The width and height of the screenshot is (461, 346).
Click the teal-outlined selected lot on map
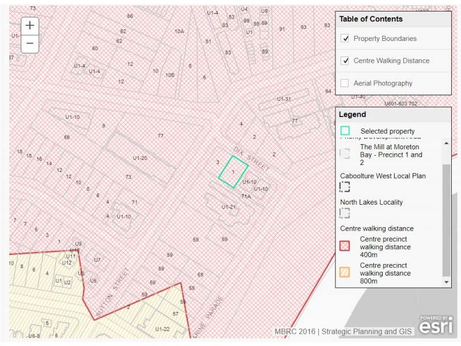coord(233,171)
